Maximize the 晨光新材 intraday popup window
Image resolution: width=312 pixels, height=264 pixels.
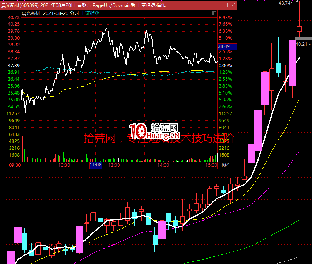tap(226, 5)
